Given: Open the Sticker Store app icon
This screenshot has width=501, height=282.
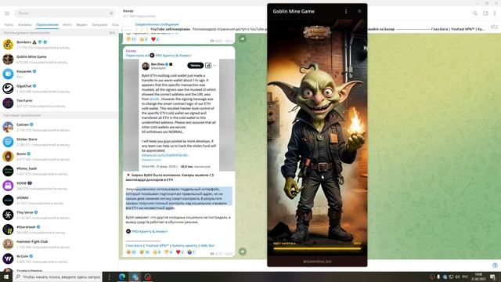Looking at the screenshot, I should click(8, 142).
